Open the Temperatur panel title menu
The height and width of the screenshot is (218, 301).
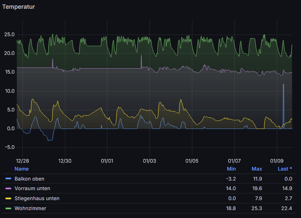(19, 7)
